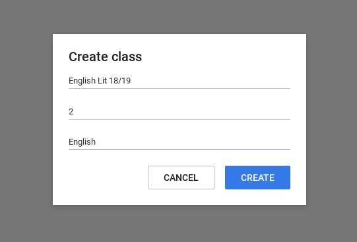The width and height of the screenshot is (357, 242).
Task: Focus the class name field 'English Lit 18/19'
Action: point(179,81)
